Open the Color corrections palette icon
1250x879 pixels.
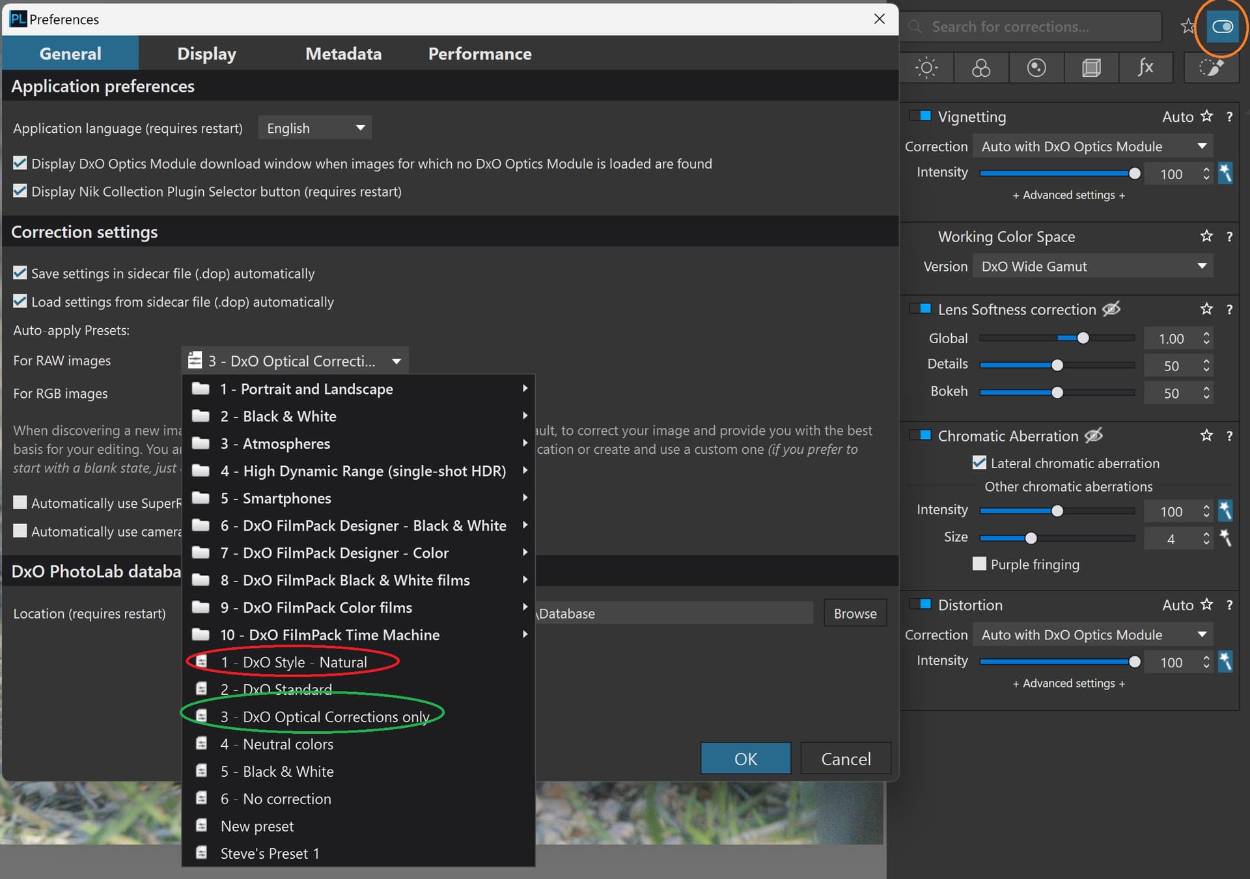981,68
